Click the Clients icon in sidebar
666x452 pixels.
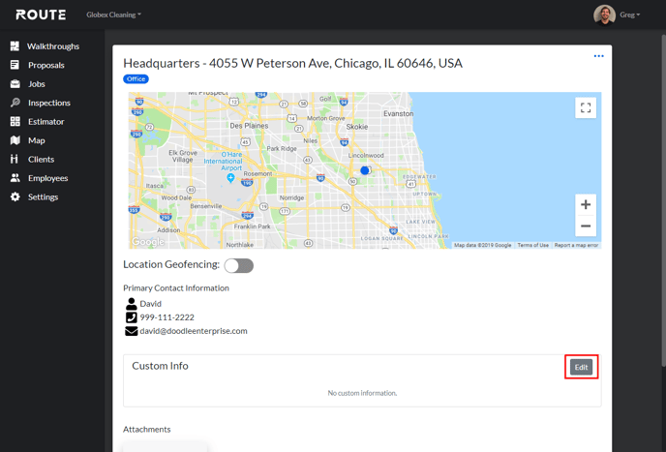(x=15, y=159)
